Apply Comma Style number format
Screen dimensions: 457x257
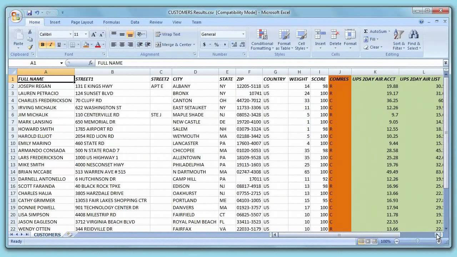(x=225, y=45)
